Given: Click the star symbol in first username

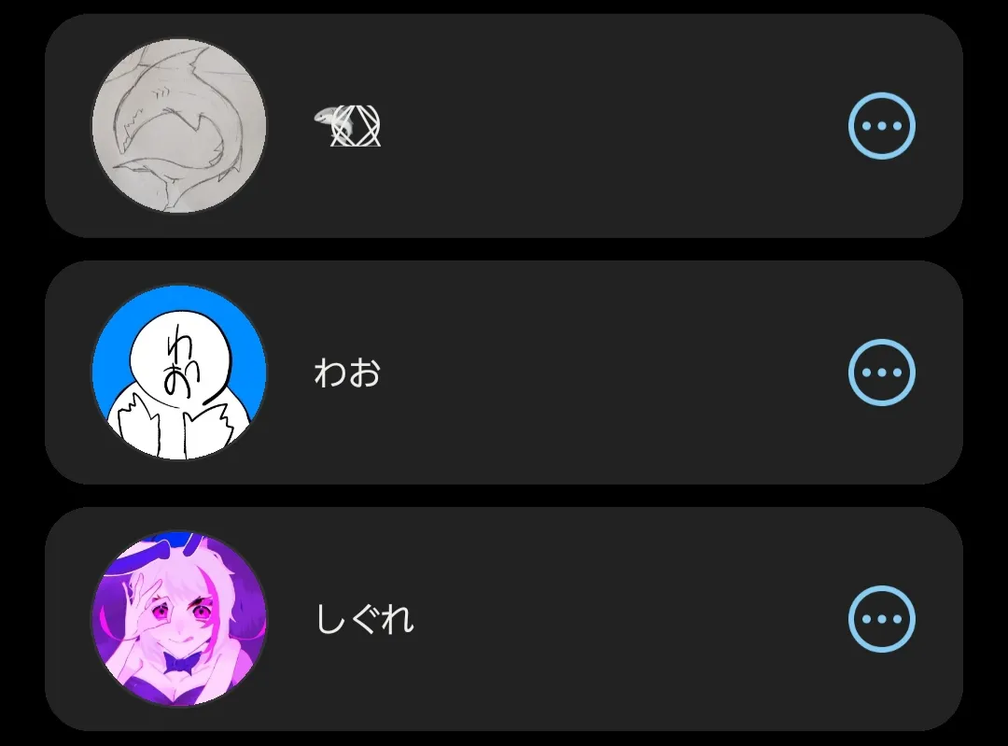Looking at the screenshot, I should click(356, 125).
